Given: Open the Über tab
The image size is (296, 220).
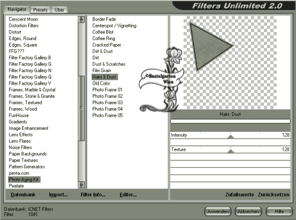Looking at the screenshot, I should point(59,10).
